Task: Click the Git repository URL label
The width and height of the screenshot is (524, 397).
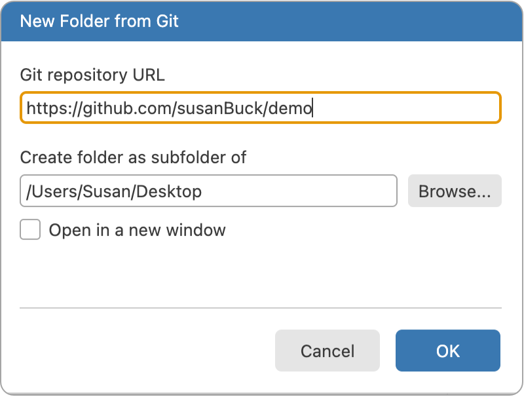Action: click(92, 75)
